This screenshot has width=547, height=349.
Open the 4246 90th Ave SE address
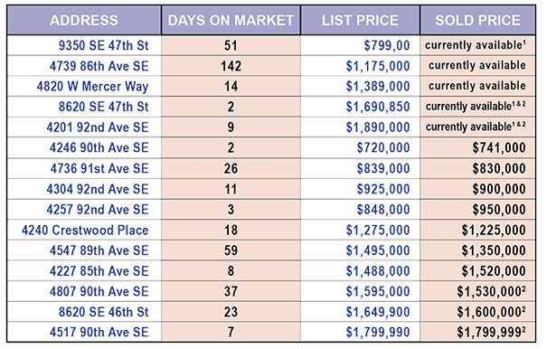tap(99, 148)
